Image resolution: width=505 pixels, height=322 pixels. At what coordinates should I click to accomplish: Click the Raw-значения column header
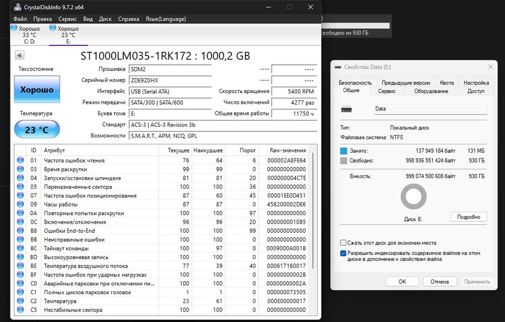point(283,150)
